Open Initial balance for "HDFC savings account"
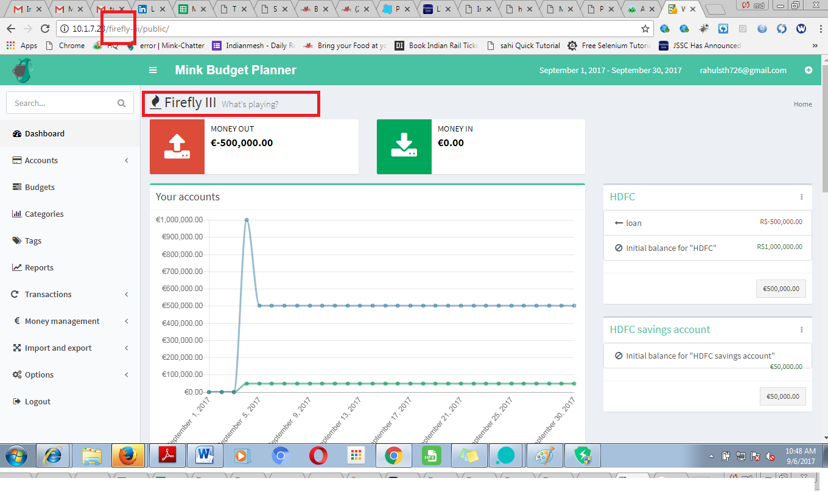This screenshot has width=828, height=492. (x=700, y=356)
